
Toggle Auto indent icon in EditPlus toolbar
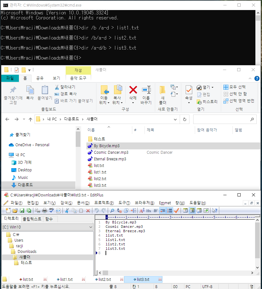(162, 211)
